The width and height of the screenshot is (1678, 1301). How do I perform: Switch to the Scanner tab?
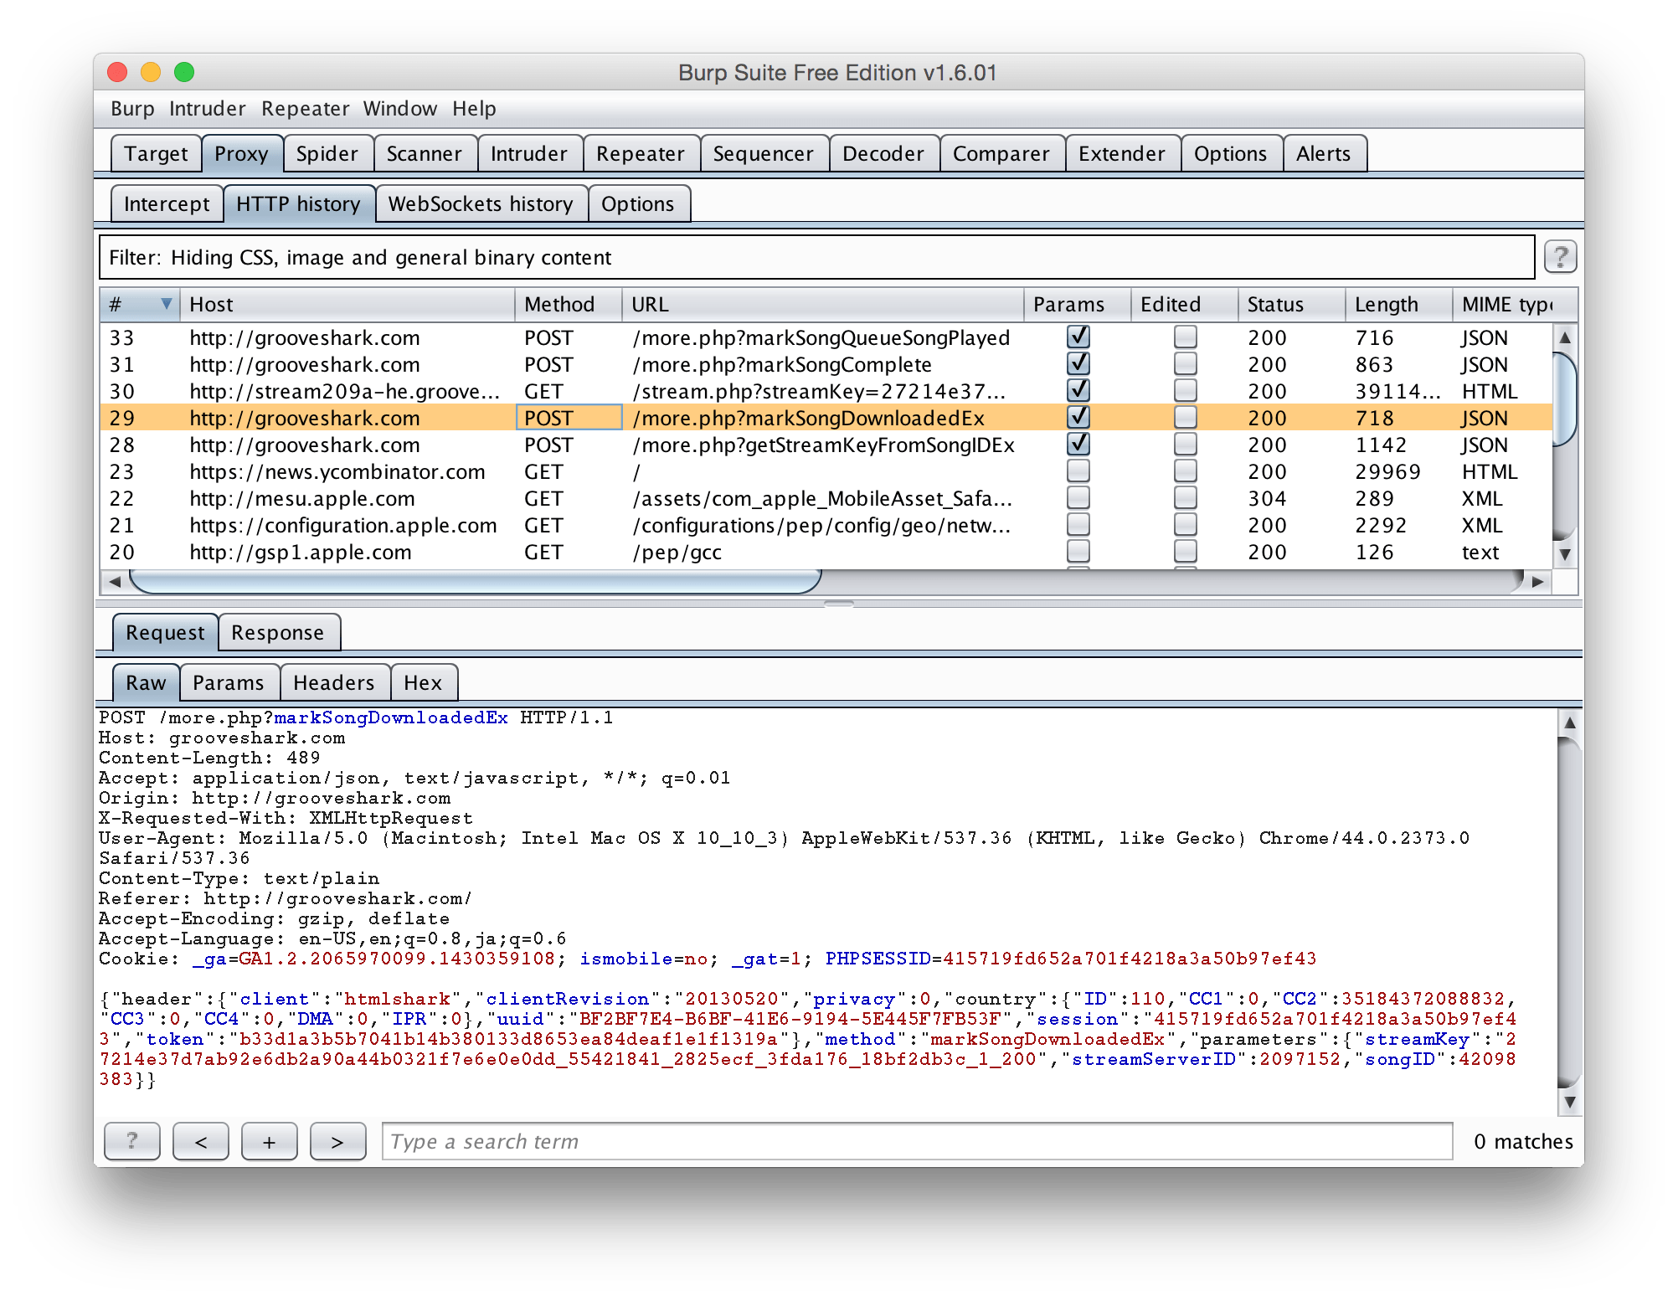click(x=424, y=154)
